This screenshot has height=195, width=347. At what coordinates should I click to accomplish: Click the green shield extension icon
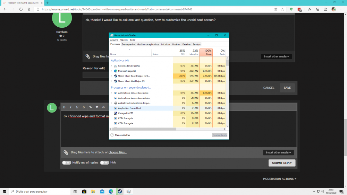coord(291,9)
